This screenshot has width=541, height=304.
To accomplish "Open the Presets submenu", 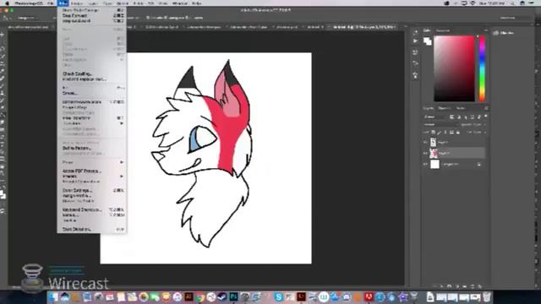I will coord(92,176).
